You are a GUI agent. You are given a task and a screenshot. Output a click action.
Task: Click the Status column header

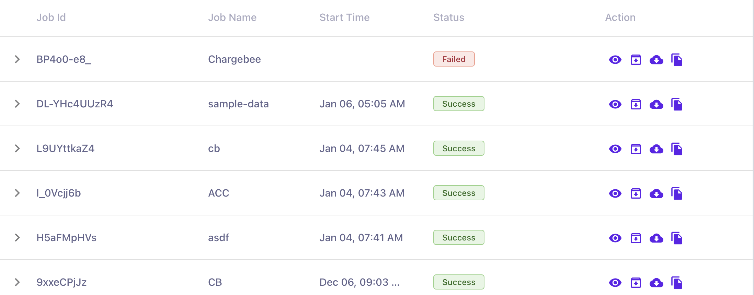[448, 17]
